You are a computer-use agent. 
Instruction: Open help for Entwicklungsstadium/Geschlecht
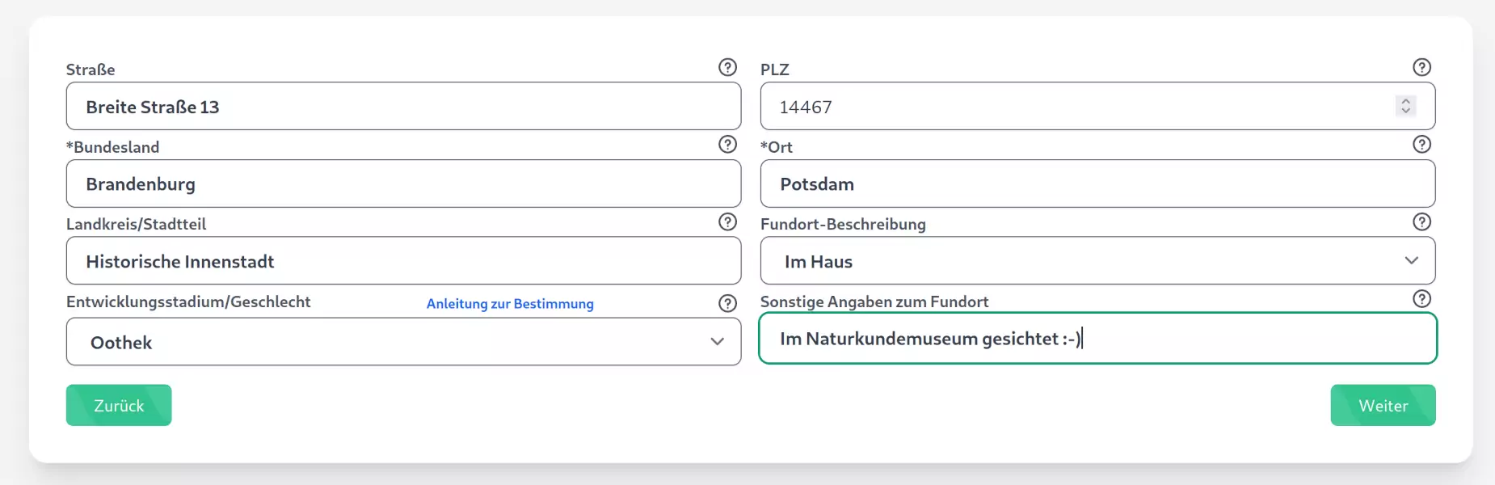(727, 303)
